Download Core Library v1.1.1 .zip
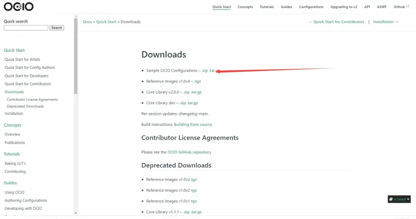 tap(186, 212)
